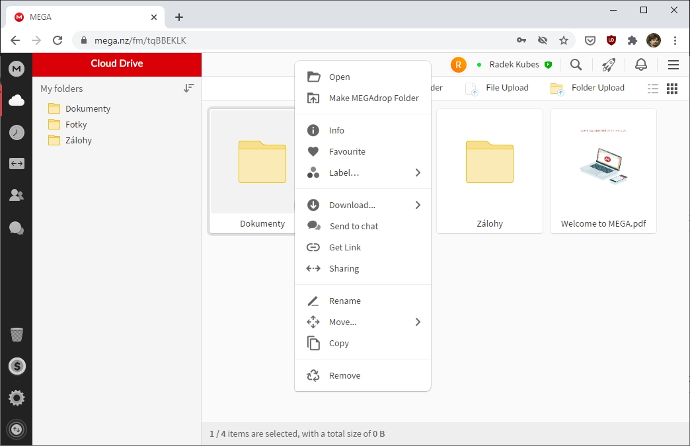This screenshot has height=446, width=690.
Task: Select the Zálohy folder thumbnail
Action: coord(489,171)
